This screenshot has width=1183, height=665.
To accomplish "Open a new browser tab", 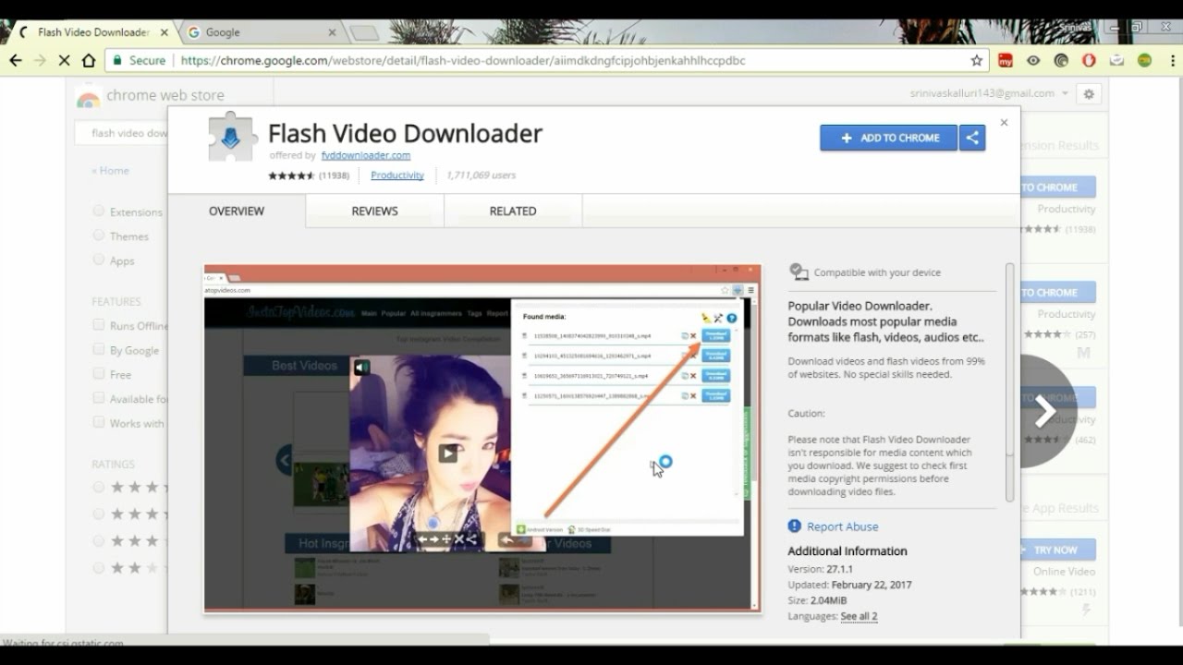I will 364,33.
